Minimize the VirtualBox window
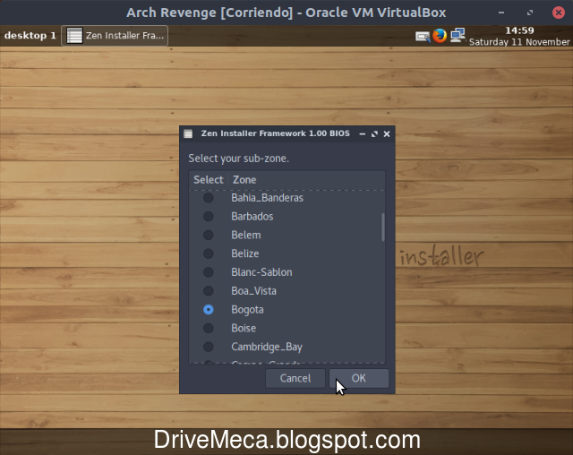Viewport: 573px width, 455px height. (x=501, y=13)
